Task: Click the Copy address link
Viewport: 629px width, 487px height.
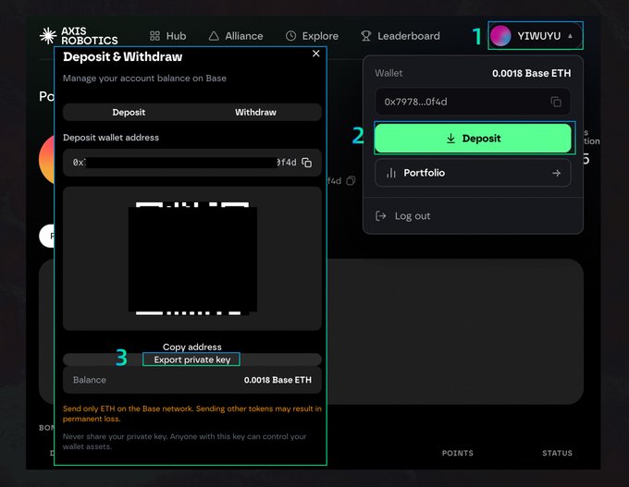Action: pyautogui.click(x=192, y=347)
